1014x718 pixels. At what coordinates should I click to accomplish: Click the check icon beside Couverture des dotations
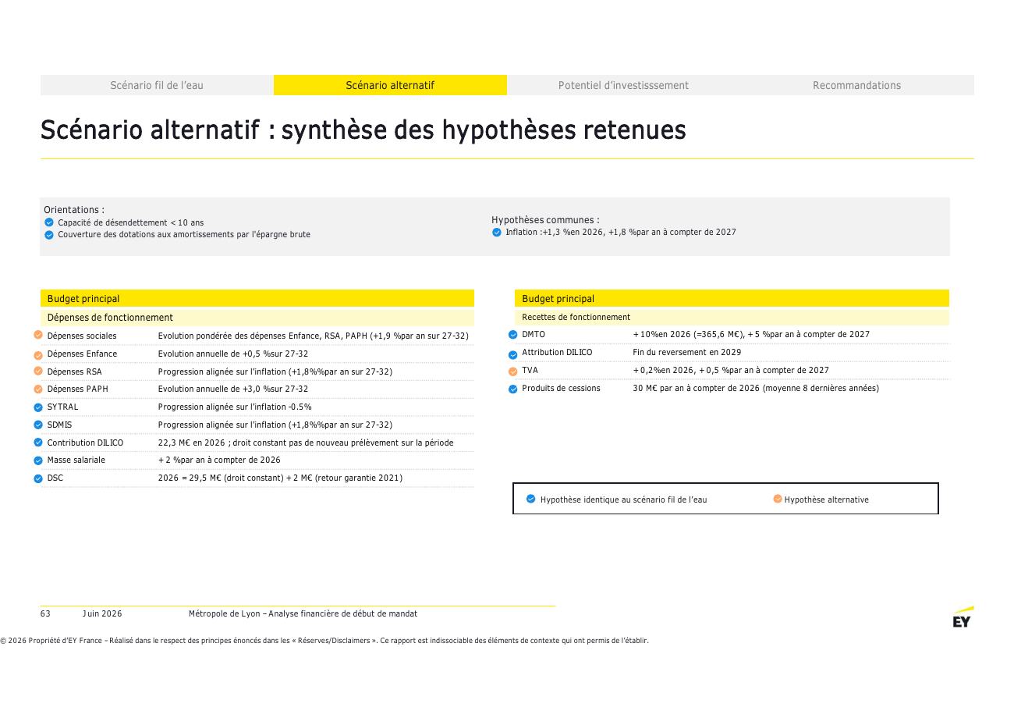coord(49,235)
